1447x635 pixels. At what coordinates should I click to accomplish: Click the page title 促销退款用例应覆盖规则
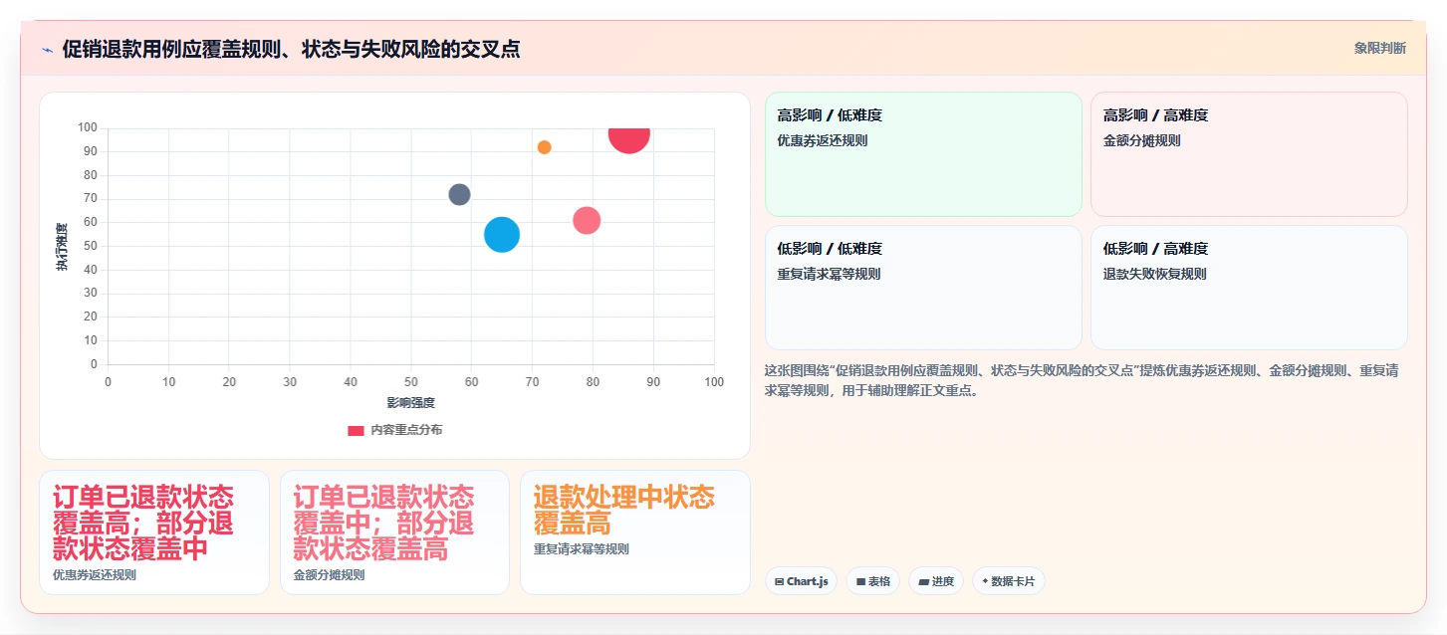click(x=291, y=49)
